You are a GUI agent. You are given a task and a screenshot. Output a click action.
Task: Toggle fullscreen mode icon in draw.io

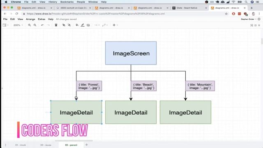(x=251, y=25)
